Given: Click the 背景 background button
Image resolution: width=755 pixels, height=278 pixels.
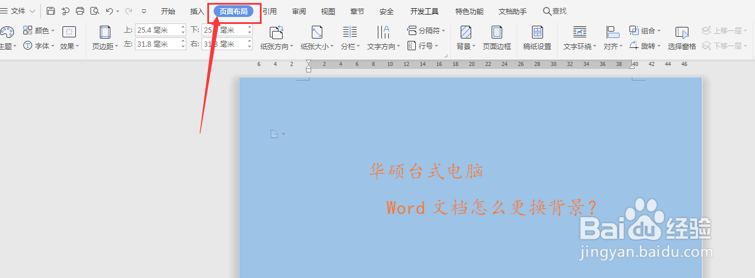Looking at the screenshot, I should [x=466, y=38].
